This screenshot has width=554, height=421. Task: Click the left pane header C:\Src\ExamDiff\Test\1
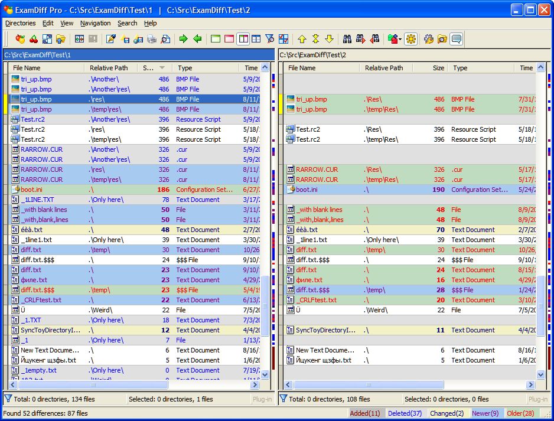tap(139, 55)
